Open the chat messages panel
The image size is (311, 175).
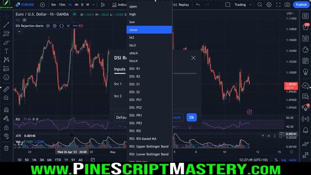305,96
